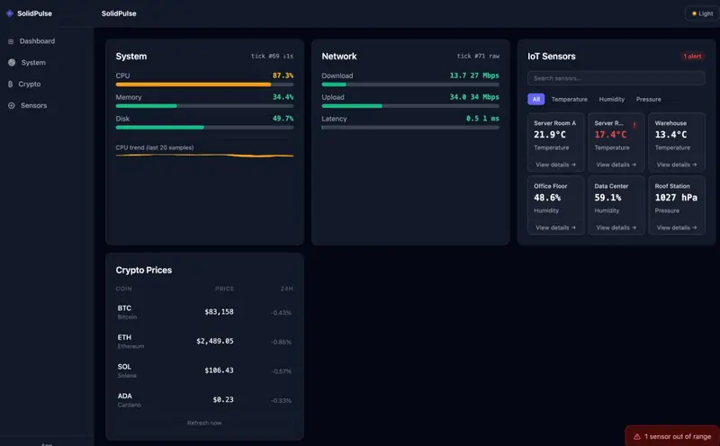The width and height of the screenshot is (720, 446).
Task: Click the CPU usage progress bar
Action: pos(204,85)
